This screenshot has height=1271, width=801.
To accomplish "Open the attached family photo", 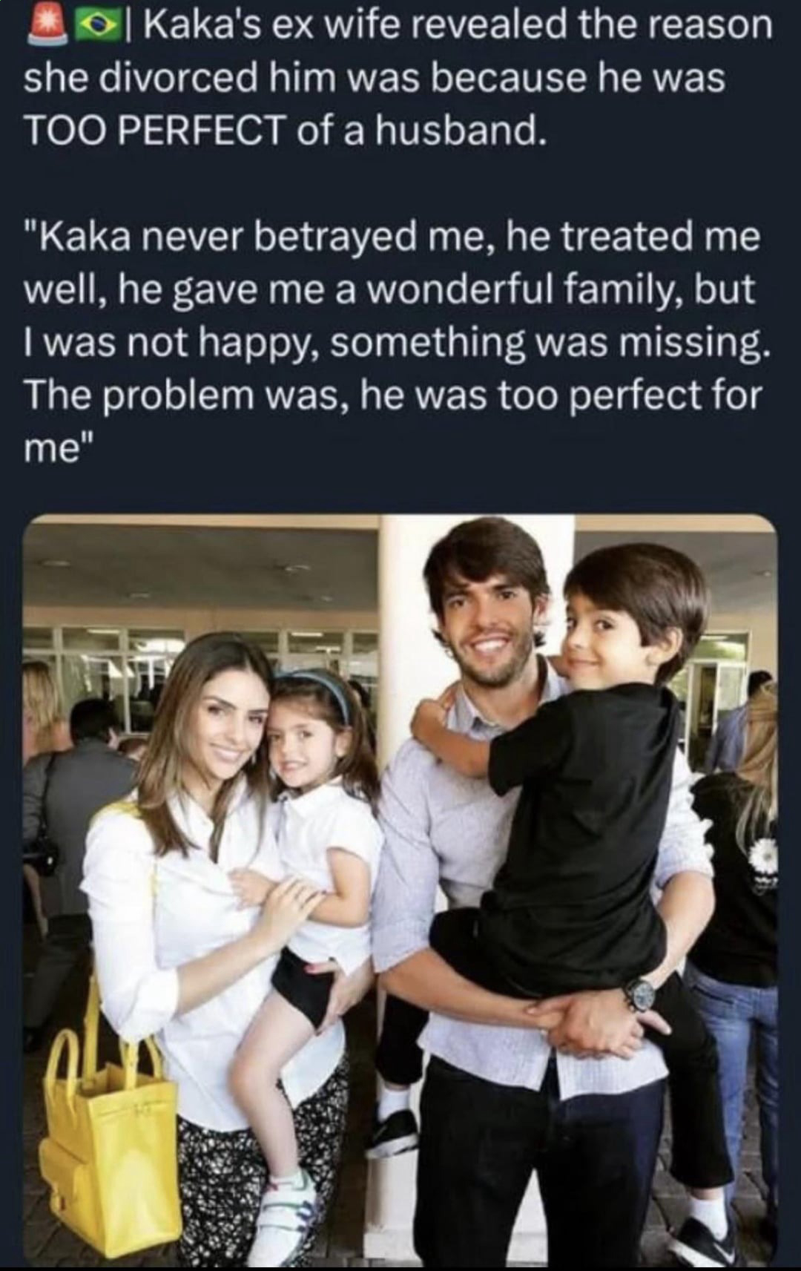I will 400,890.
